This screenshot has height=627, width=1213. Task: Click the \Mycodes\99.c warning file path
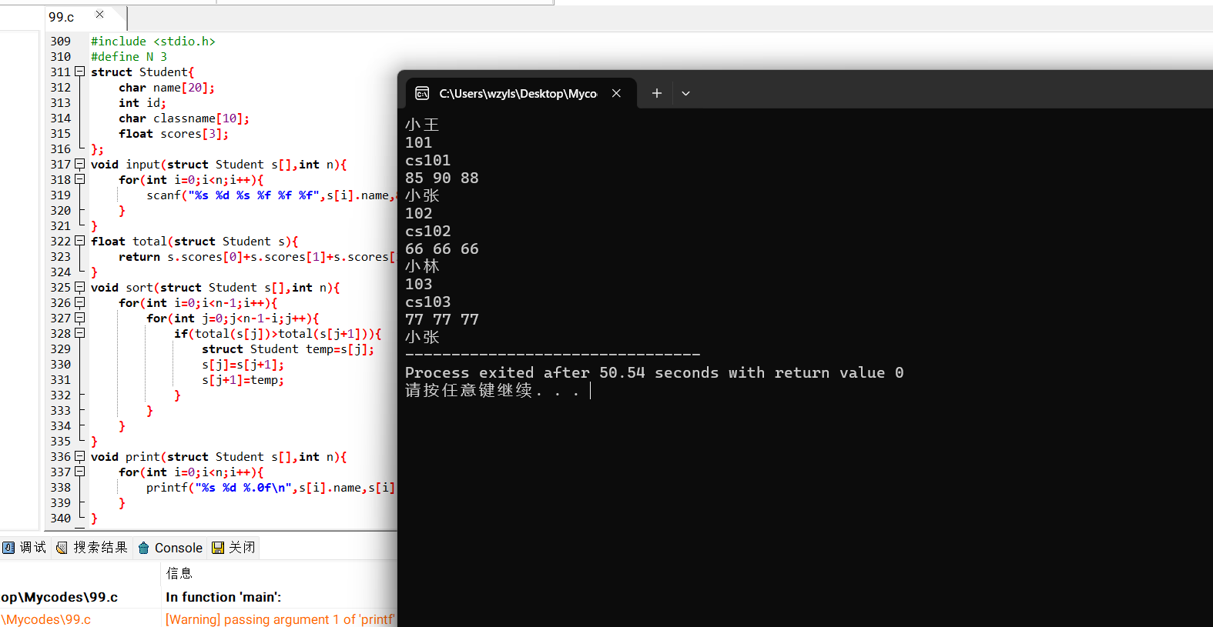45,619
